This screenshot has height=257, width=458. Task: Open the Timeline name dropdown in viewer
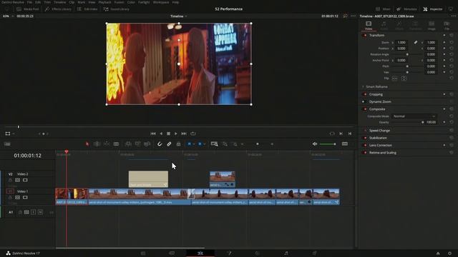(x=179, y=16)
